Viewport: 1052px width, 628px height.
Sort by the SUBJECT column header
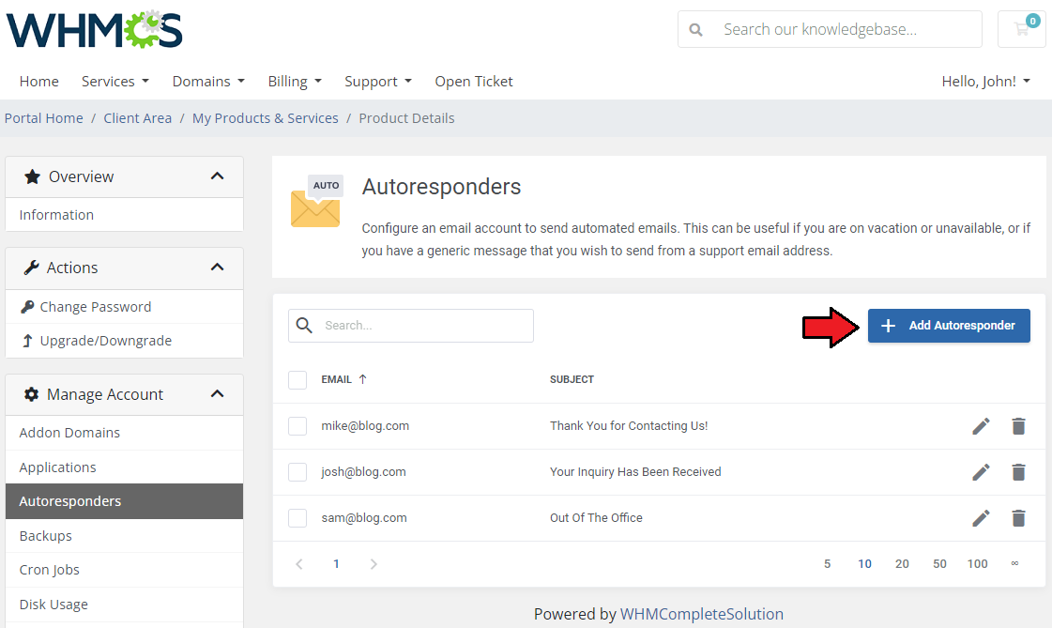pyautogui.click(x=572, y=379)
